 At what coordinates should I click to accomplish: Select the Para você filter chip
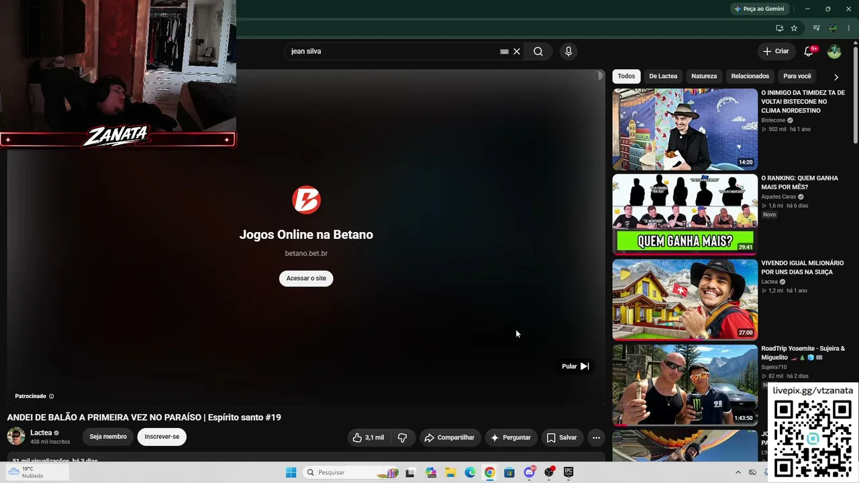797,76
